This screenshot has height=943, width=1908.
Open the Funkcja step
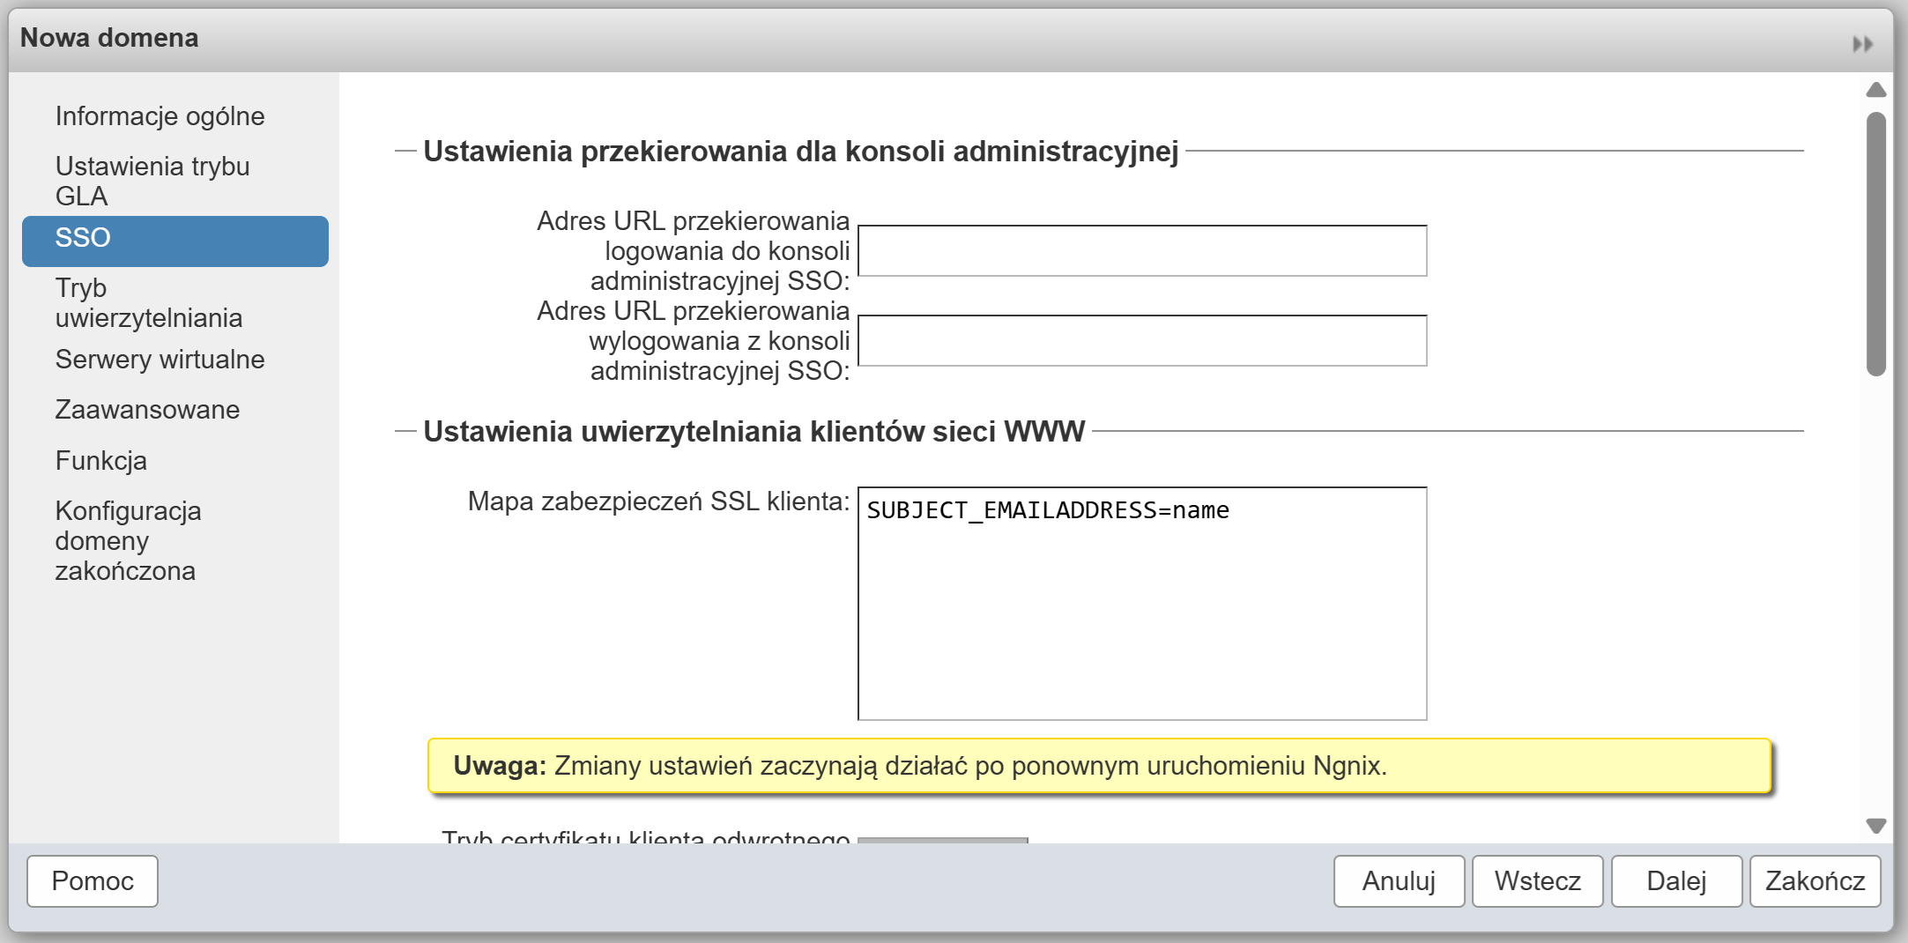[100, 461]
